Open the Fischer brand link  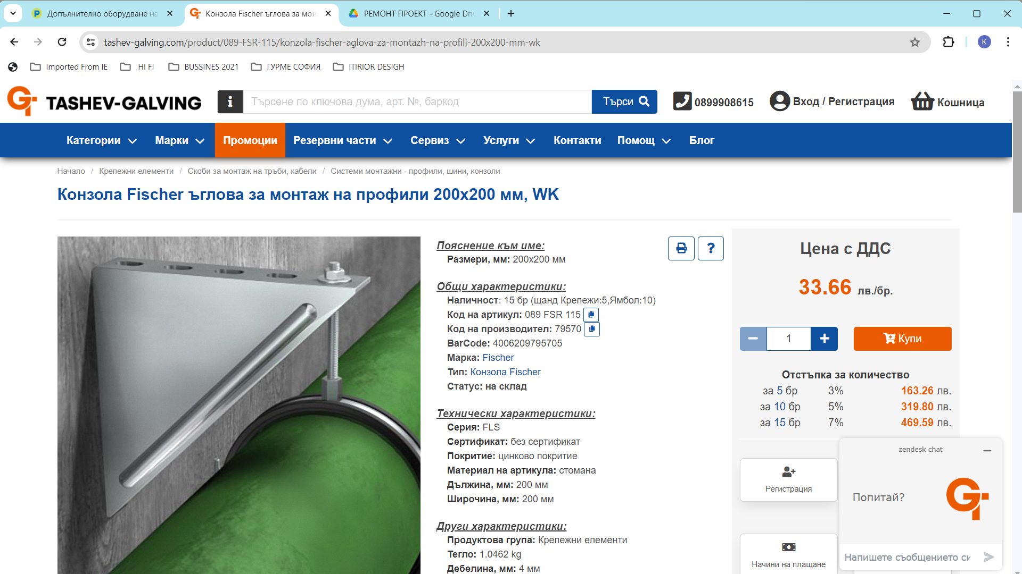[x=498, y=358]
